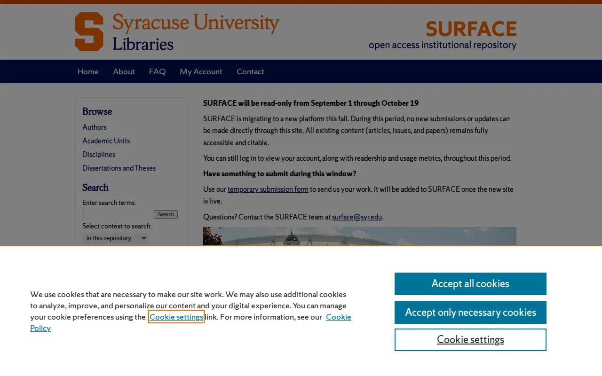602x376 pixels.
Task: Open My Account in navigation bar
Action: click(201, 71)
